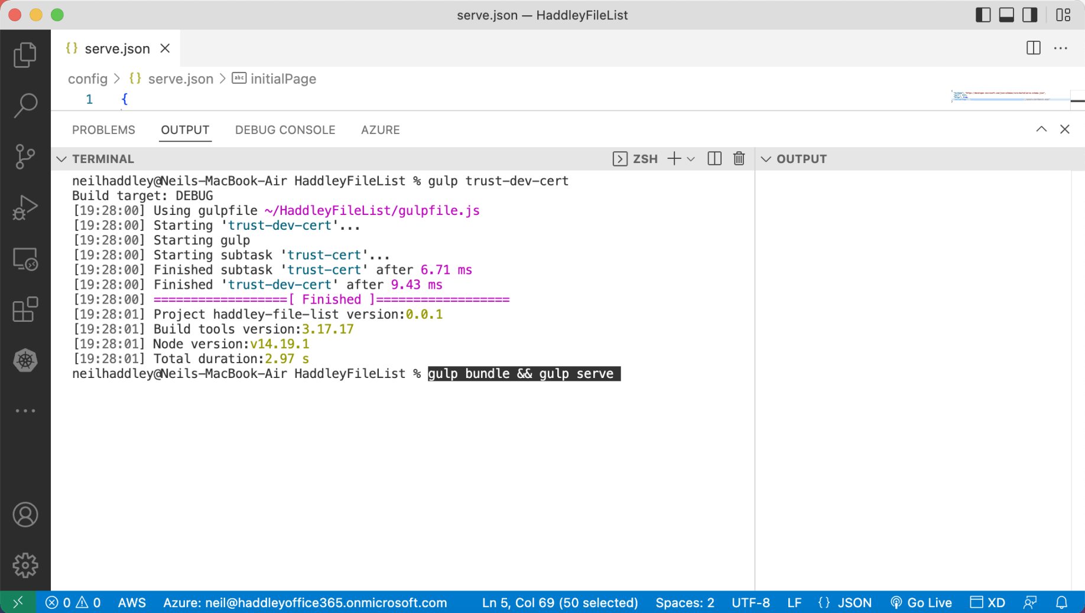Switch to the DEBUG CONSOLE tab
This screenshot has width=1085, height=613.
(285, 130)
